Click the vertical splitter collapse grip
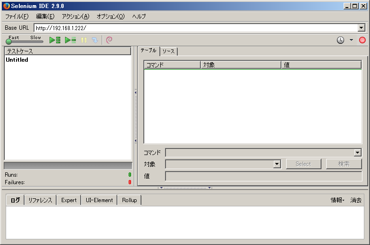 coord(136,117)
